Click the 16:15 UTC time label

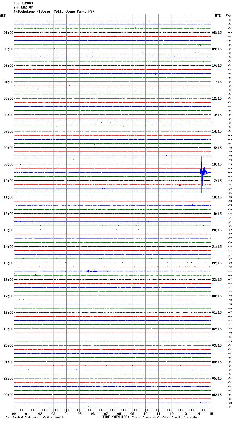[217, 164]
